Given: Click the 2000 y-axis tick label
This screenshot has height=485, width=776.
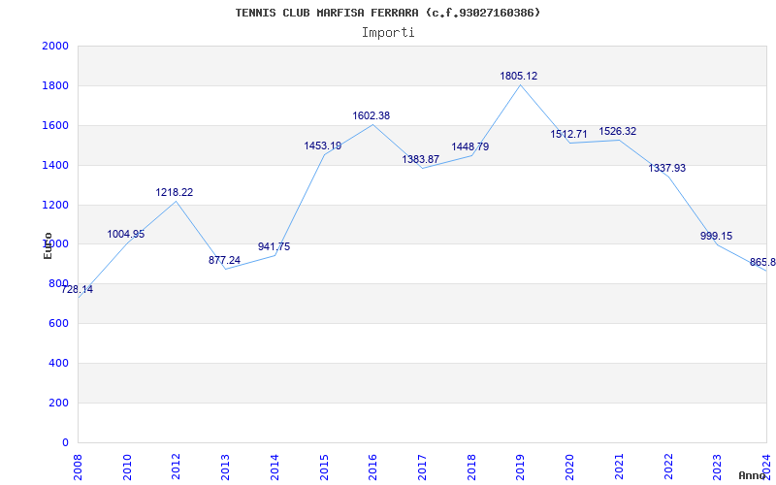Looking at the screenshot, I should coord(55,46).
